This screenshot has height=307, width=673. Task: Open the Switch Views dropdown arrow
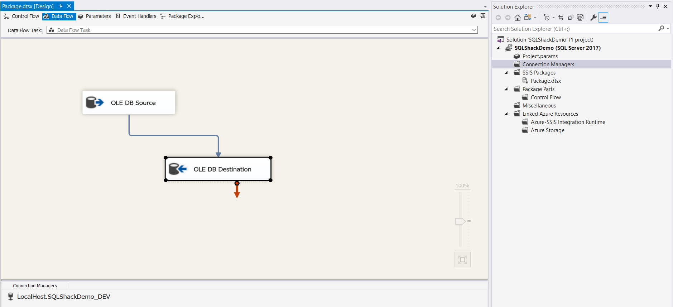click(x=535, y=18)
